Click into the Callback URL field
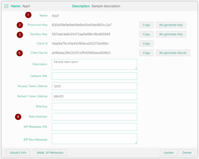The width and height of the screenshot is (199, 159). [x=94, y=76]
